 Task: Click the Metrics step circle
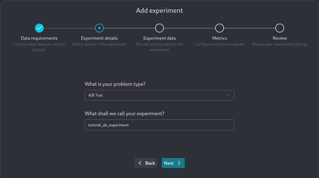pyautogui.click(x=220, y=28)
